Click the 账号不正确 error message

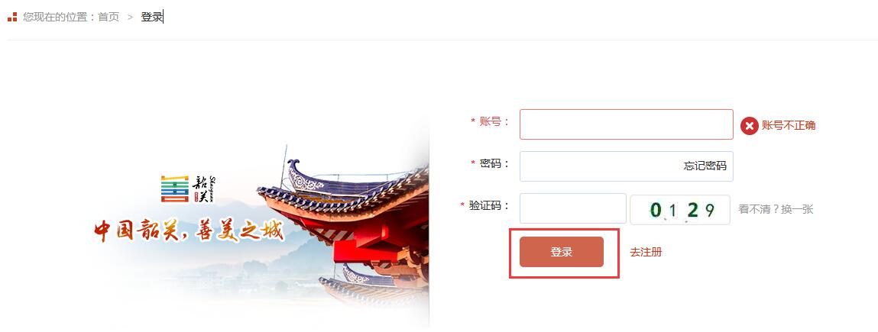pyautogui.click(x=789, y=126)
